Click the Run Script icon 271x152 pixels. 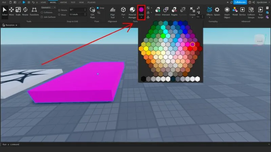(x=260, y=13)
